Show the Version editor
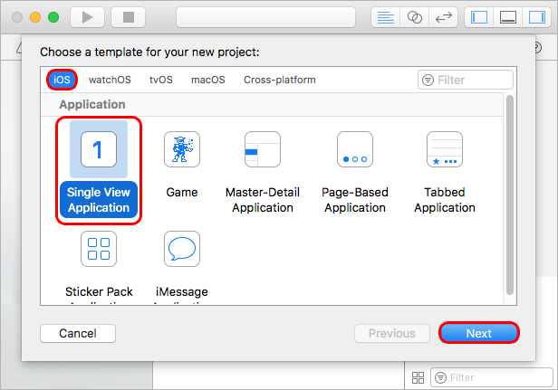Image resolution: width=558 pixels, height=390 pixels. [x=444, y=17]
